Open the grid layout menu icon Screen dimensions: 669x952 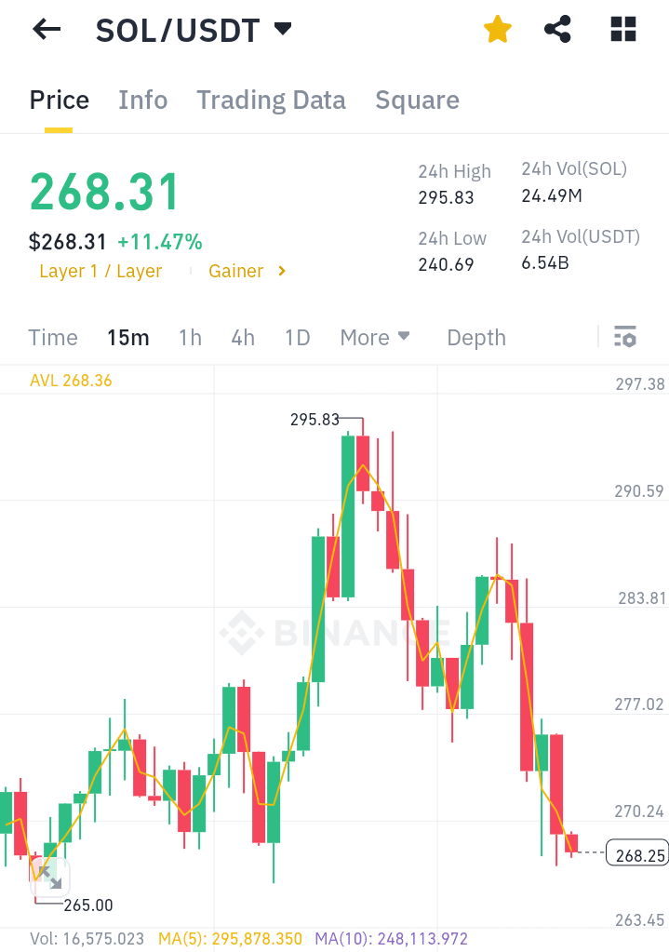tap(622, 30)
